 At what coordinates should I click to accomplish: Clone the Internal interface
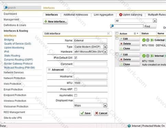[130, 64]
